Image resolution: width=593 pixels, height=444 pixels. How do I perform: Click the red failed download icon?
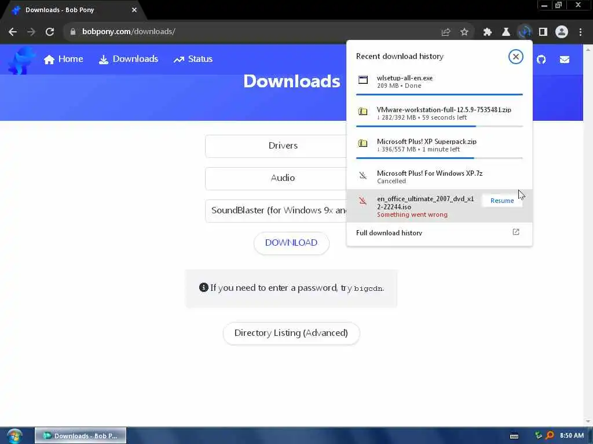click(x=363, y=201)
